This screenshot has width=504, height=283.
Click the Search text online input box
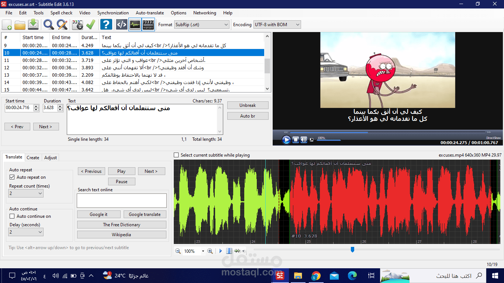[x=122, y=201]
